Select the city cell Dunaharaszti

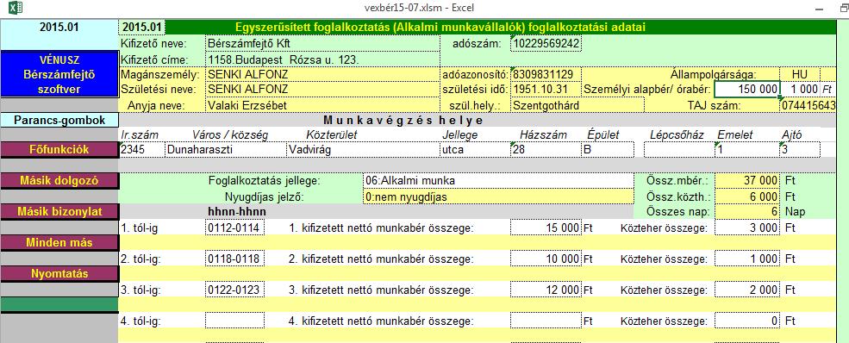click(225, 149)
